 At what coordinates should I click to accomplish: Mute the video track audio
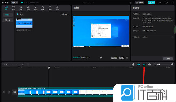pos(9,92)
